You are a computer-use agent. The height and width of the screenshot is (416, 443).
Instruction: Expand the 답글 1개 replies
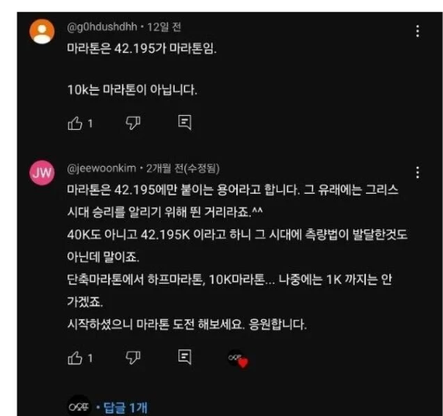pos(125,407)
